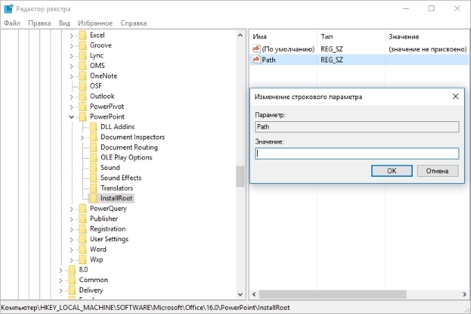Expand the User Settings key

71,239
